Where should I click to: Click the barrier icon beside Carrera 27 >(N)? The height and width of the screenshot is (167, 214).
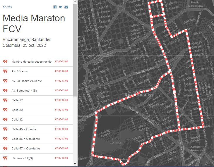5,158
